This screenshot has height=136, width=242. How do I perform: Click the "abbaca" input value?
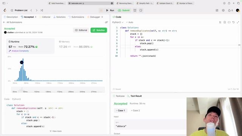121,126
